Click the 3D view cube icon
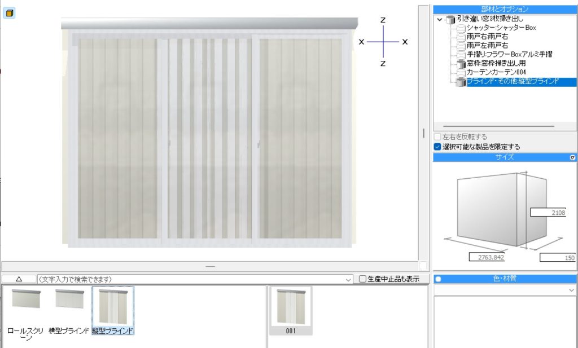Screen dimensions: 578x348 (9, 13)
